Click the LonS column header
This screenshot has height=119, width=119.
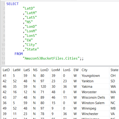tap(67, 70)
